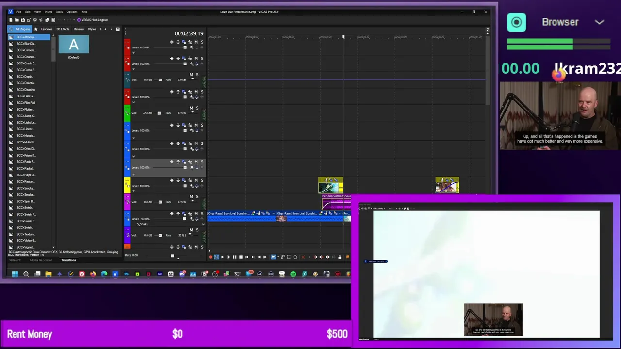
Task: Open the Insert menu
Action: (49, 12)
